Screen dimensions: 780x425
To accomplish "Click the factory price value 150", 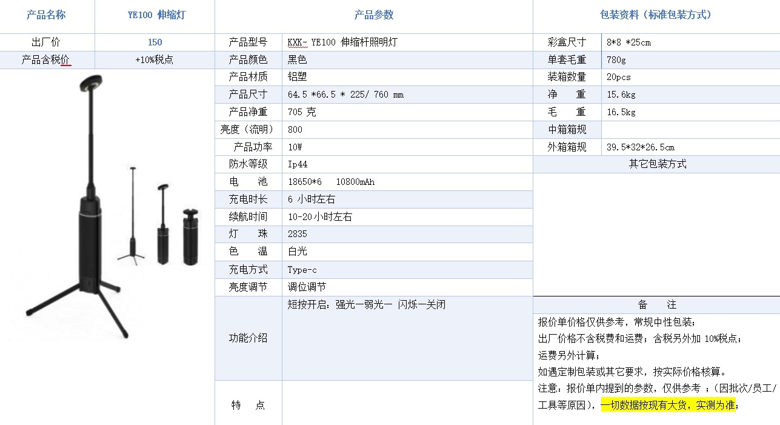I will coord(155,42).
